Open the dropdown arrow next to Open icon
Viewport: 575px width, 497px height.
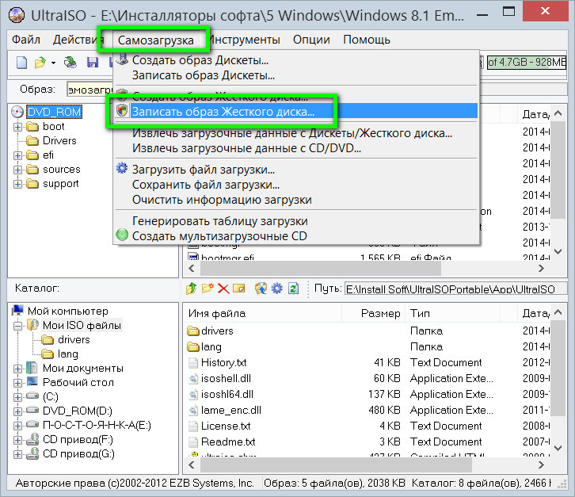pos(54,63)
